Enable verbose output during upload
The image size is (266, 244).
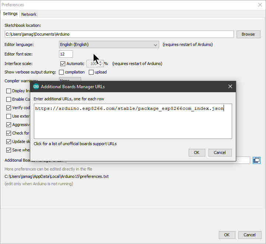point(91,72)
